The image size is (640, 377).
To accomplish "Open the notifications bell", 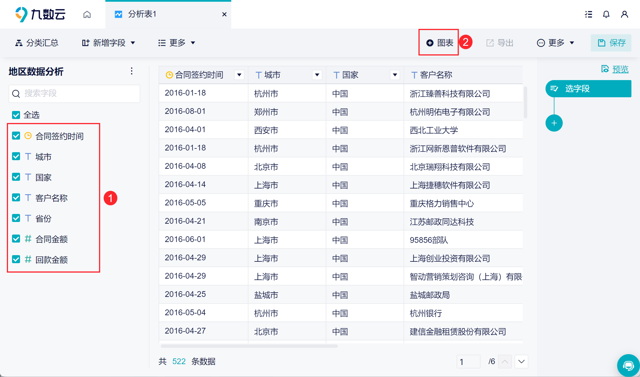I will pyautogui.click(x=606, y=14).
